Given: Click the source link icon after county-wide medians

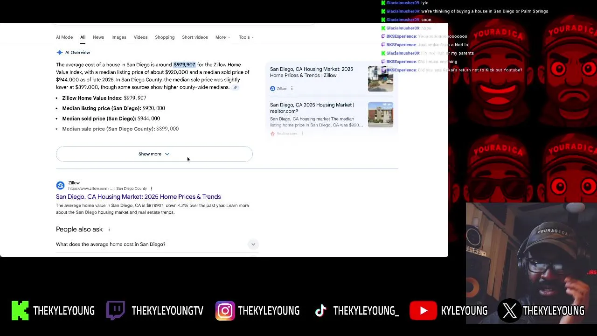Looking at the screenshot, I should [x=235, y=87].
